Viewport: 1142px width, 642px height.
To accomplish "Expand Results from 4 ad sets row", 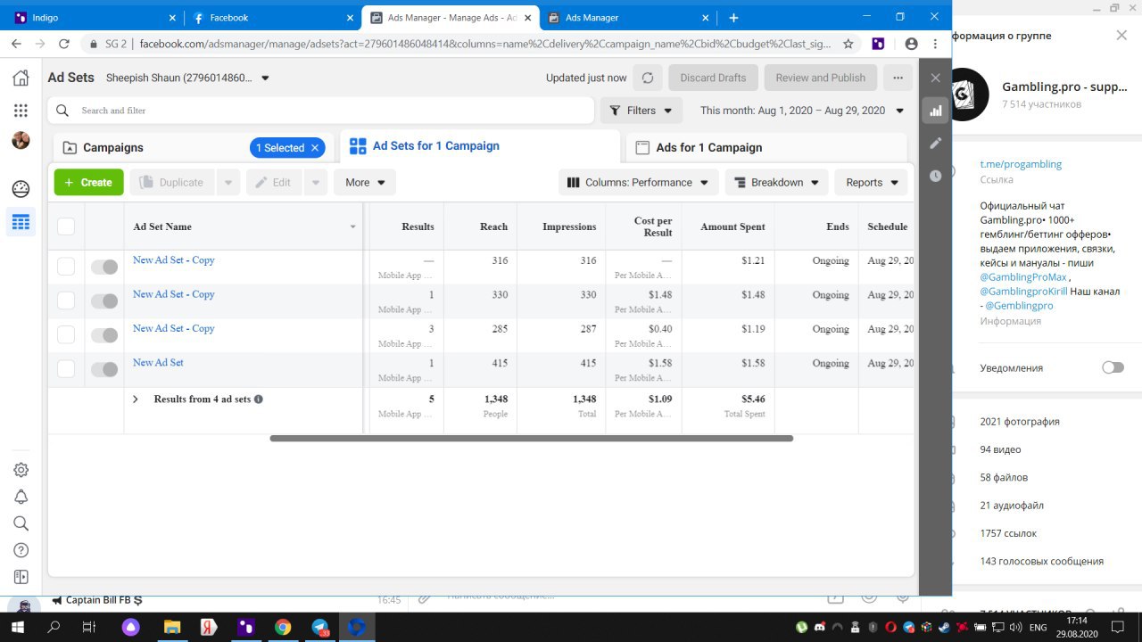I will click(x=136, y=399).
